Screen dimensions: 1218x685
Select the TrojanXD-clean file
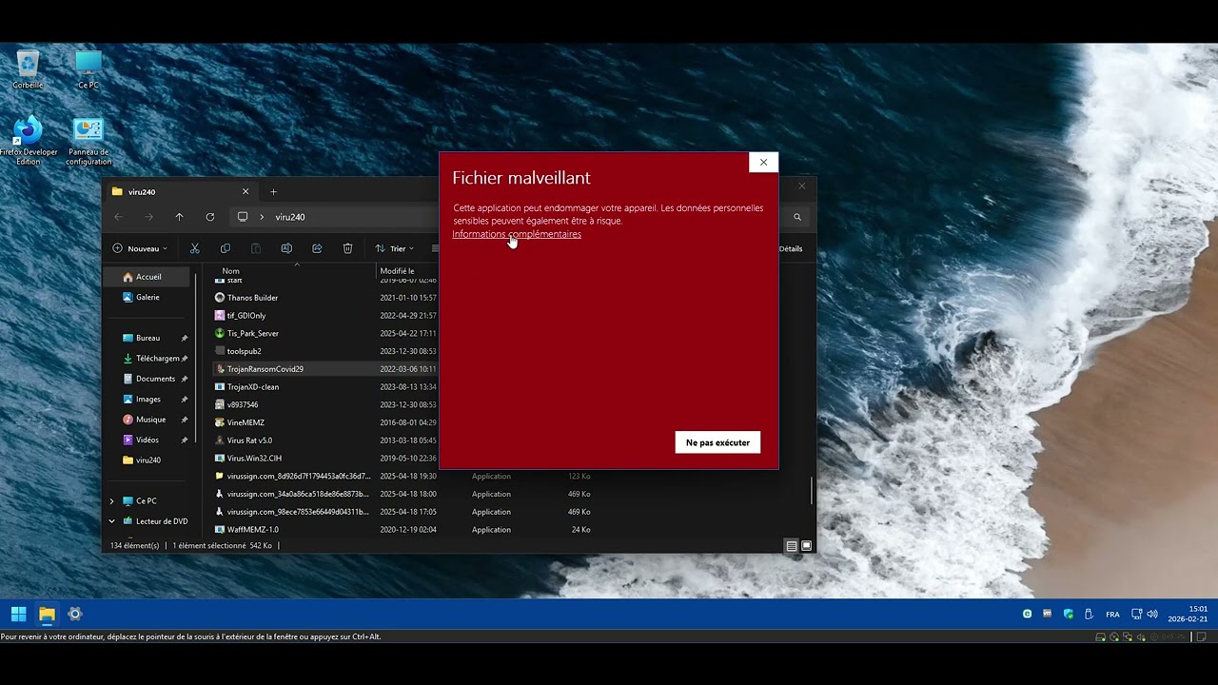tap(252, 387)
